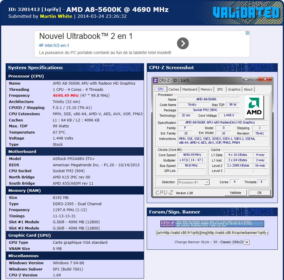Viewport: 284px width, 280px height.
Task: Click the 1.448 Volts voltage value
Action: click(63, 138)
